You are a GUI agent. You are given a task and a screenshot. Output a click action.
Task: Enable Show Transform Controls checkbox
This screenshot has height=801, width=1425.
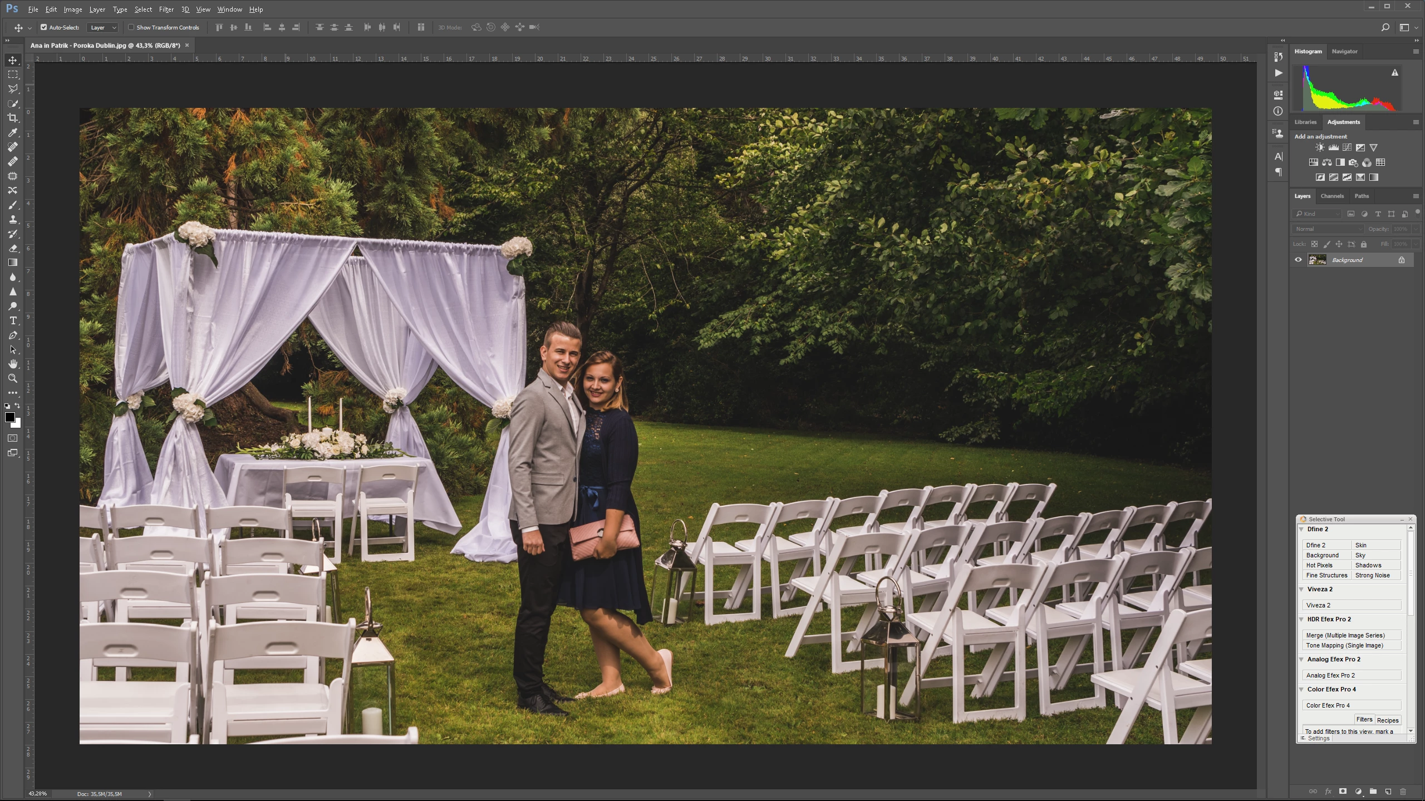click(x=131, y=27)
